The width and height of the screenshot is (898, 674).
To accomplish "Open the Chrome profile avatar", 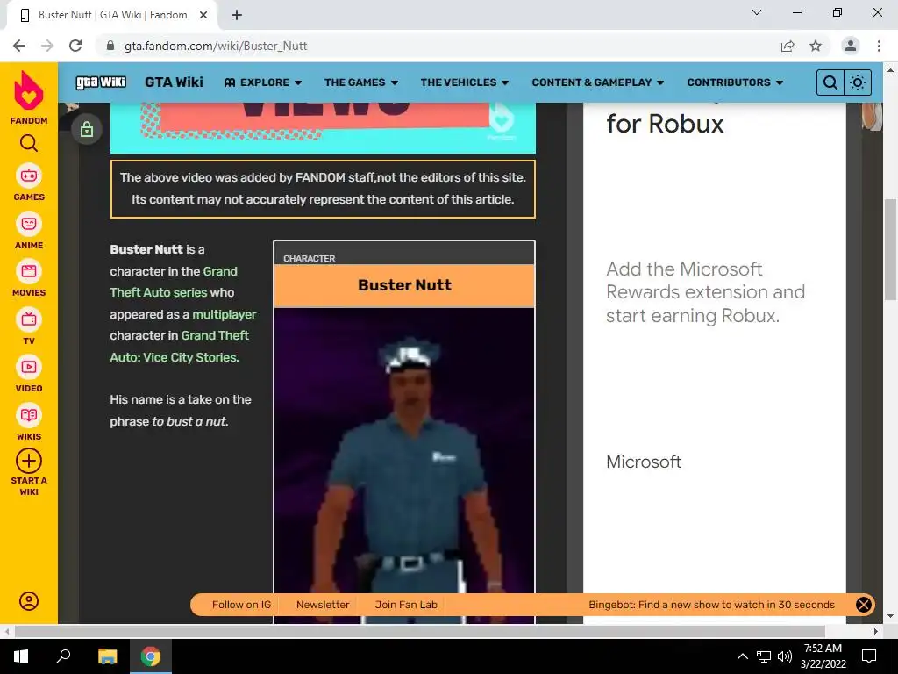I will point(851,46).
